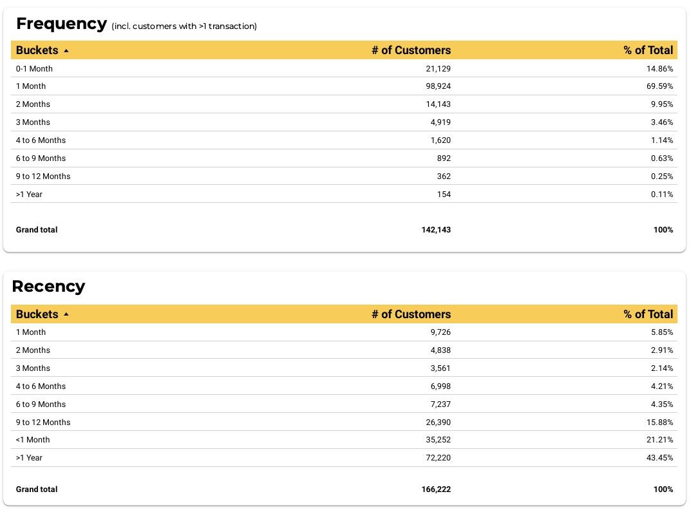Screen dimensions: 691x512
Task: Click the Frequency section title
Action: click(x=61, y=24)
